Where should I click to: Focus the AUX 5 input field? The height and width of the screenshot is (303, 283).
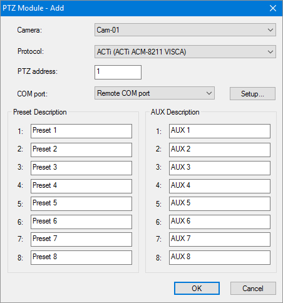(x=220, y=203)
